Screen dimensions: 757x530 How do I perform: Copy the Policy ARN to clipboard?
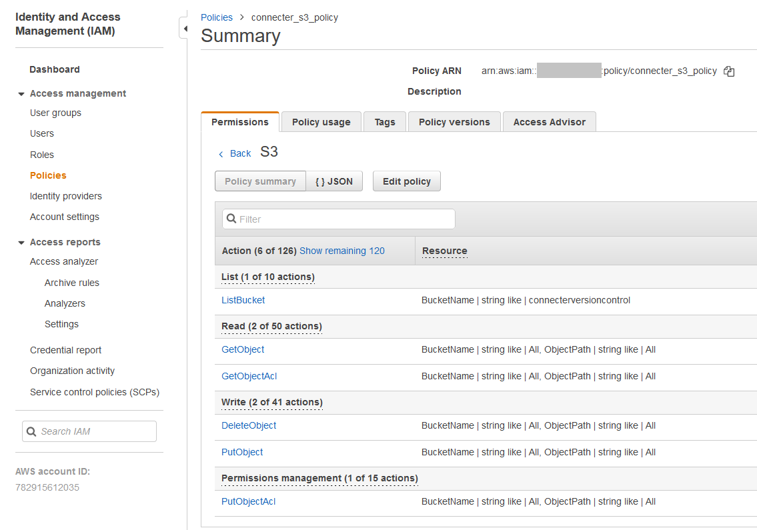(x=728, y=71)
